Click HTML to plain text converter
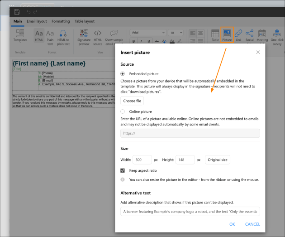Viewport: 285px width, 237px height. point(63,38)
